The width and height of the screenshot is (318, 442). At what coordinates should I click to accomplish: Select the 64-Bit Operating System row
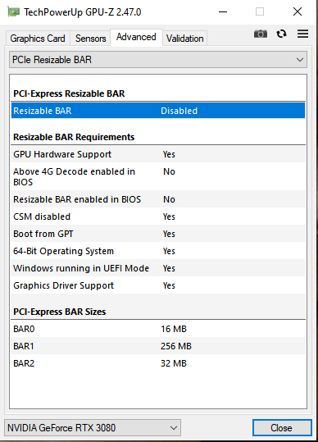158,251
